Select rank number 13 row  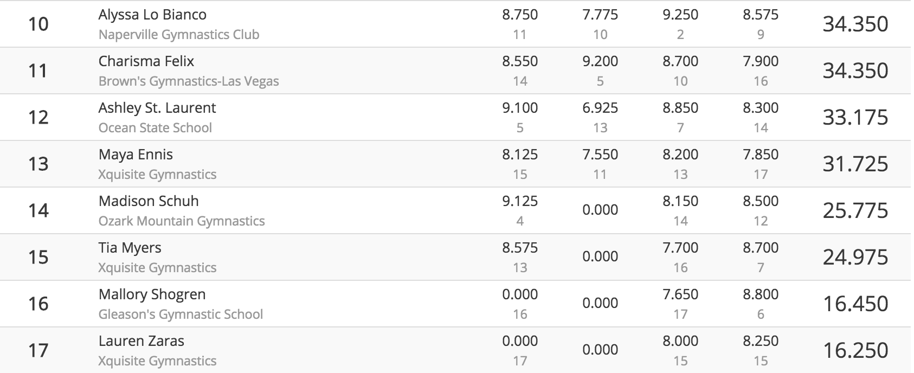pos(456,164)
